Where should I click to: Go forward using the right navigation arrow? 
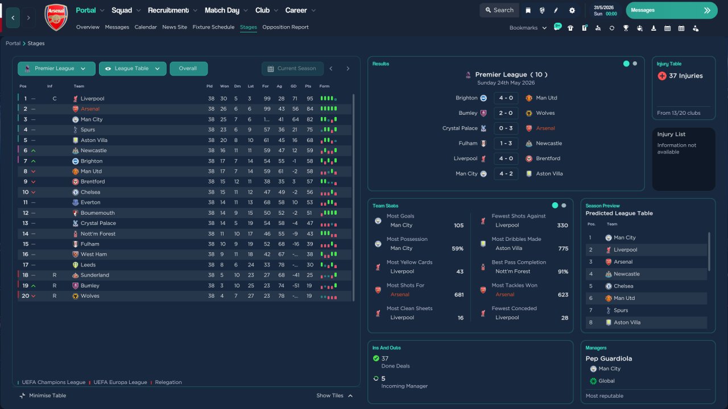28,18
